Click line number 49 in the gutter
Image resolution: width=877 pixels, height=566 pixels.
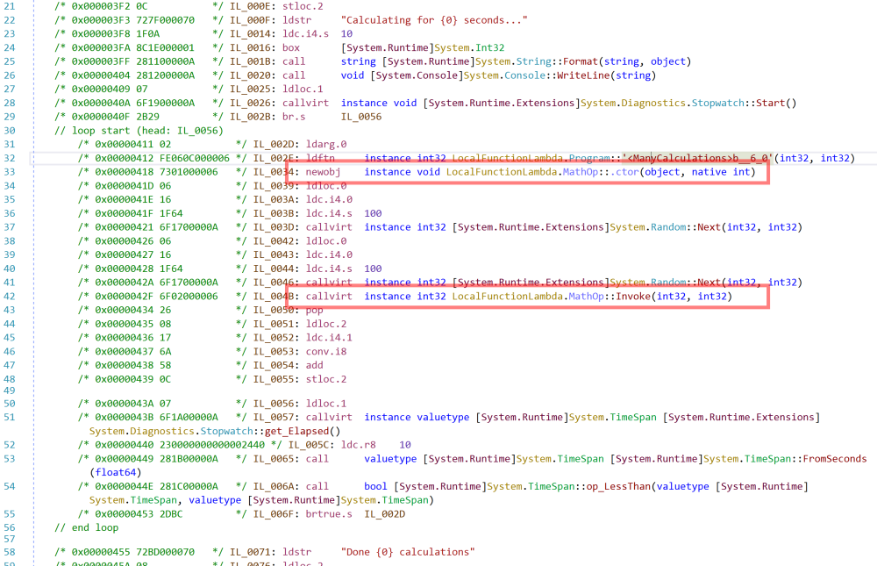pos(10,390)
